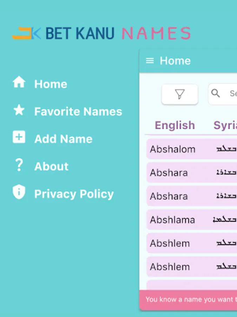Click the Favorite Names star icon
237x317 pixels.
pos(19,111)
